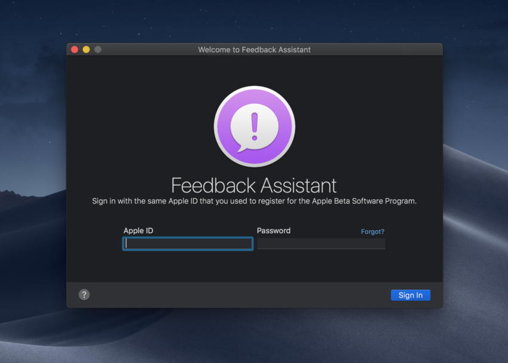Click the sign-in instruction sentence
The width and height of the screenshot is (508, 363).
pos(255,201)
